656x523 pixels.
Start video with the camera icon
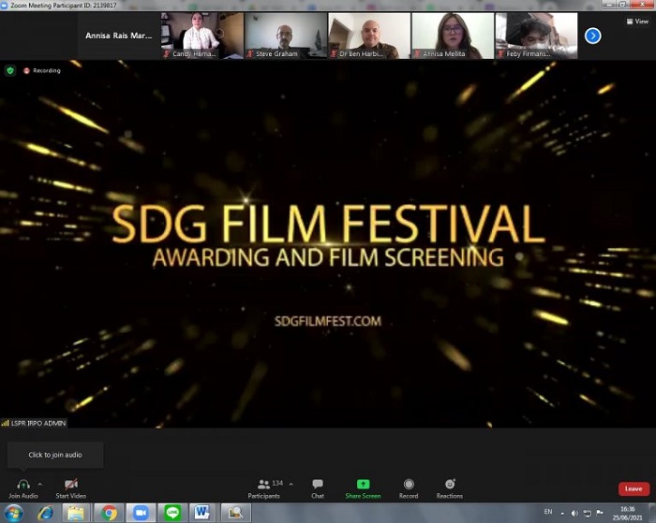(70, 484)
